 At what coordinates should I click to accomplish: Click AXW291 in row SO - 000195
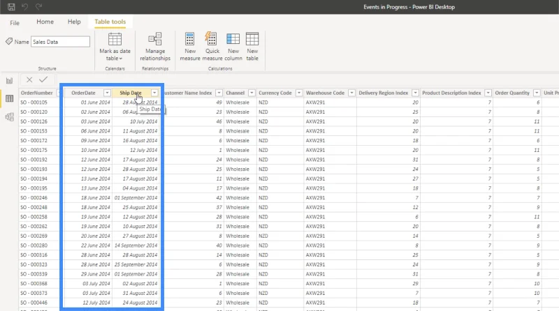tap(316, 188)
